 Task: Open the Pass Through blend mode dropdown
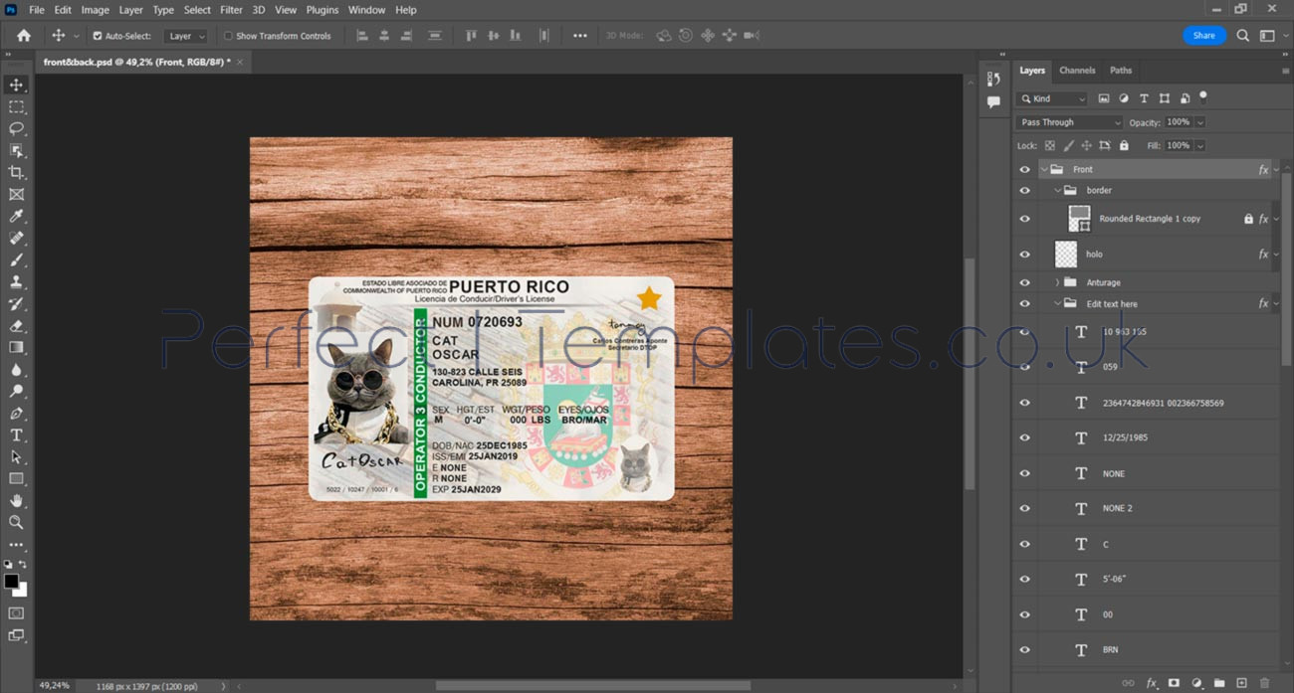[1069, 122]
